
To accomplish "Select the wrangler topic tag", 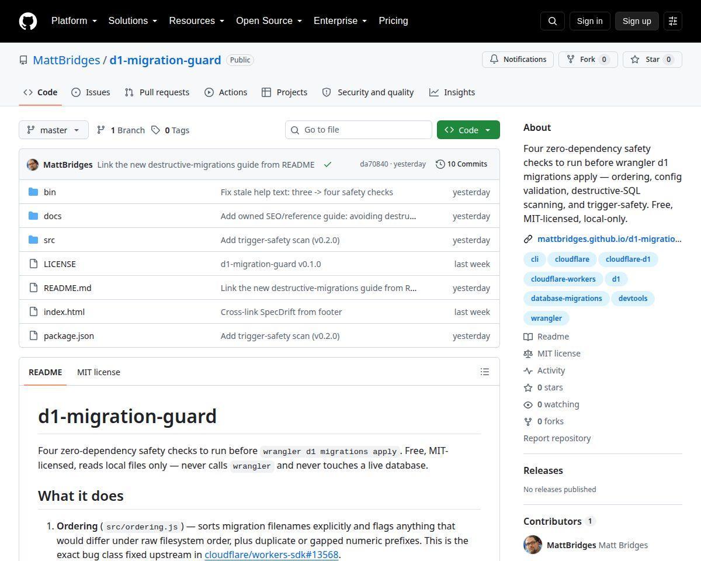I will click(x=546, y=318).
